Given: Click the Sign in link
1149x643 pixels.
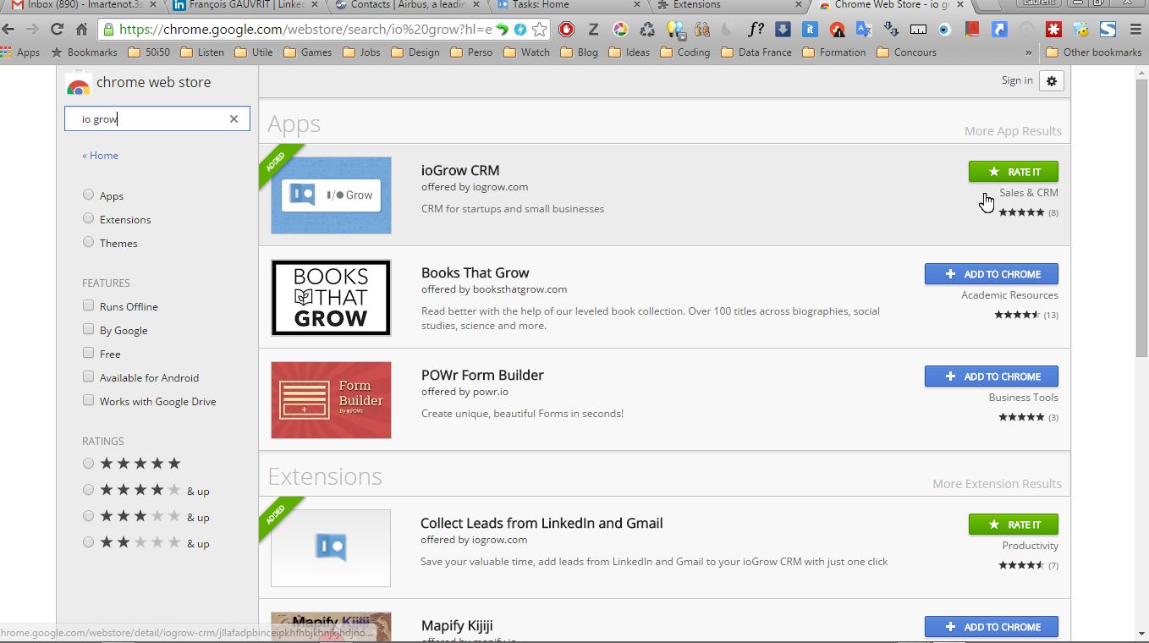Looking at the screenshot, I should coord(1017,80).
